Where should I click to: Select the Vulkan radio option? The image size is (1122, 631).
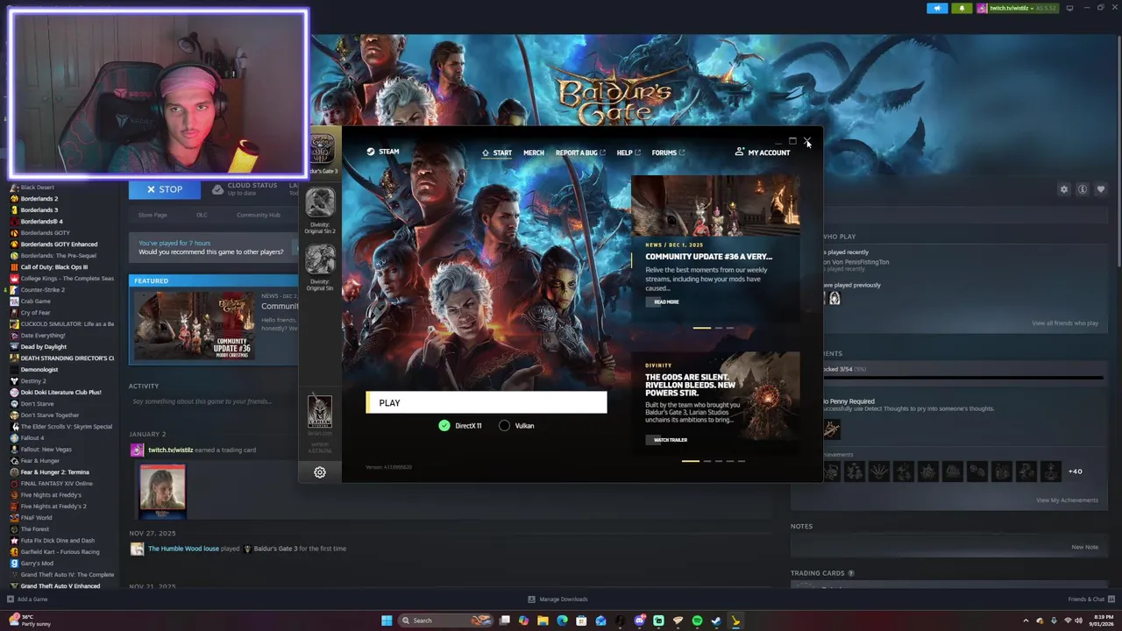504,426
